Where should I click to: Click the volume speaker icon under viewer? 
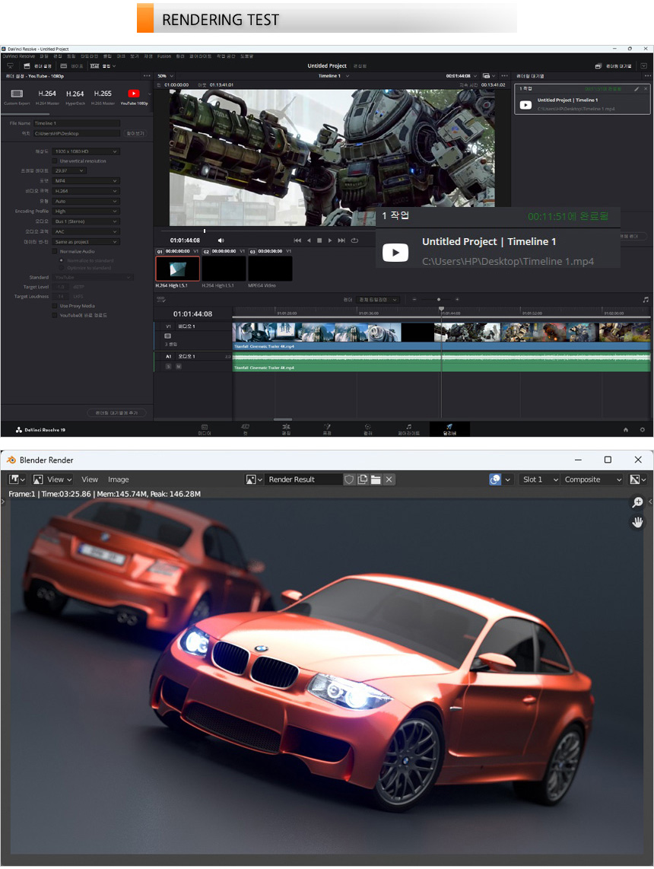point(221,240)
